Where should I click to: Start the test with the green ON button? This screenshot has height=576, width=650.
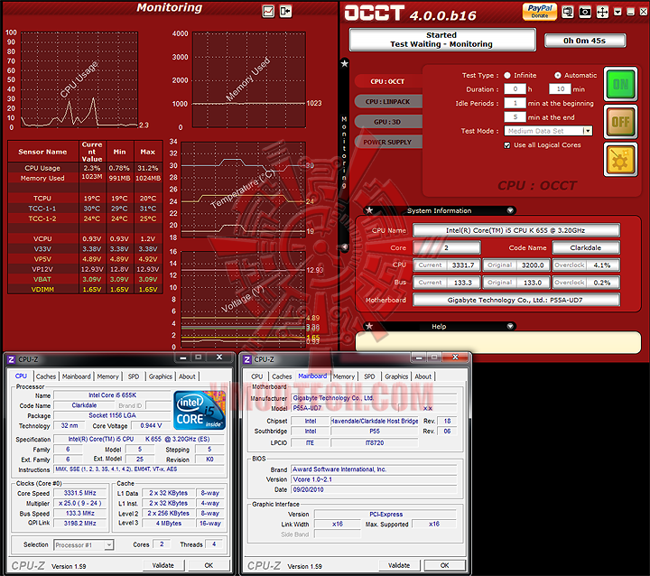pos(620,84)
